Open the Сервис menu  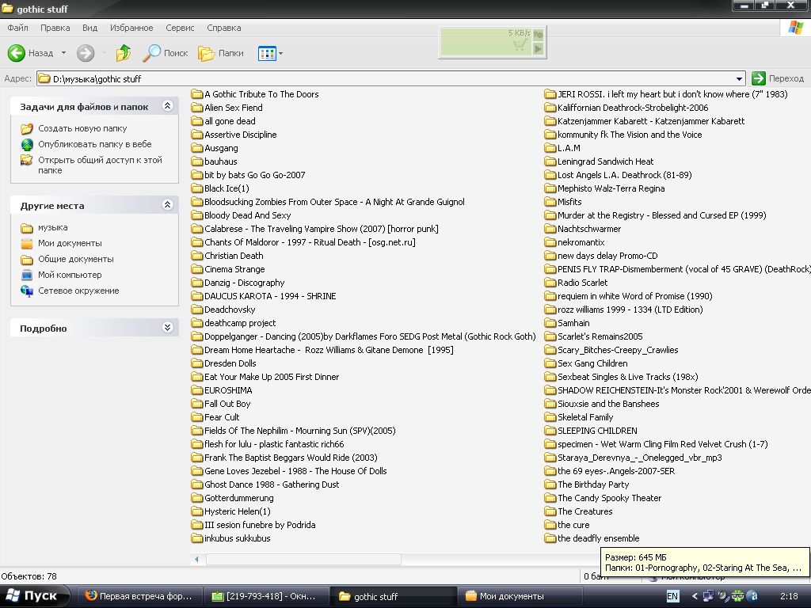(180, 28)
